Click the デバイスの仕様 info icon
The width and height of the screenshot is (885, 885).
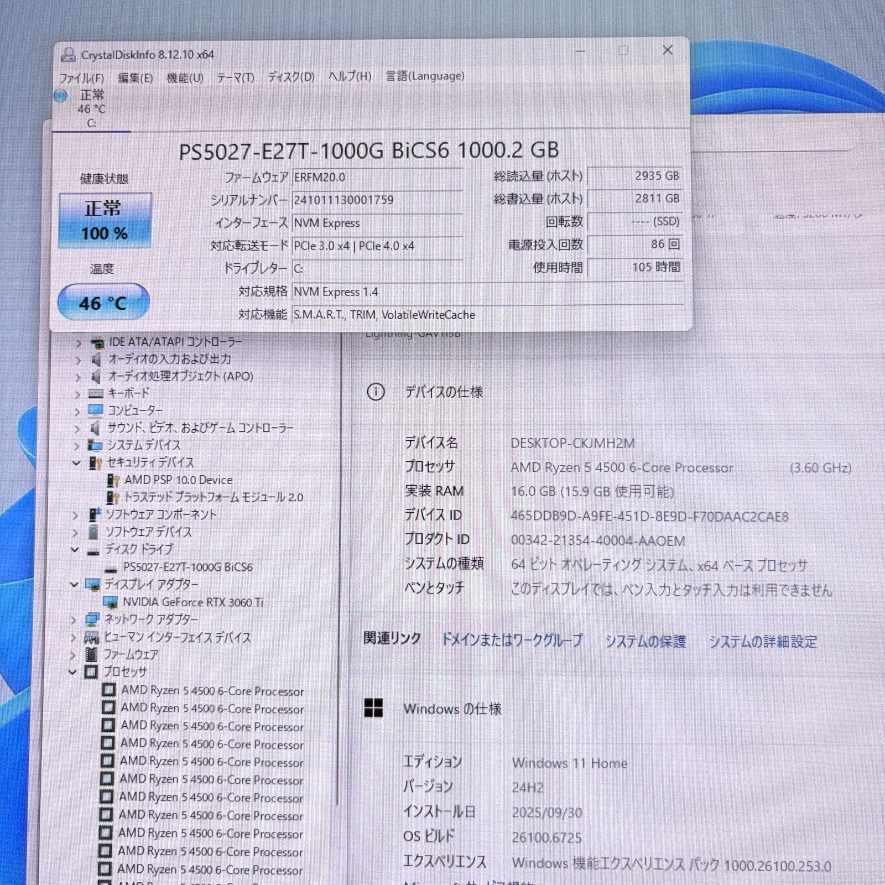pos(376,392)
